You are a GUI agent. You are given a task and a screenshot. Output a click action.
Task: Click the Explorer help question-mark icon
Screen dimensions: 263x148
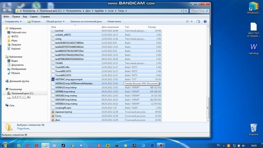click(x=205, y=21)
